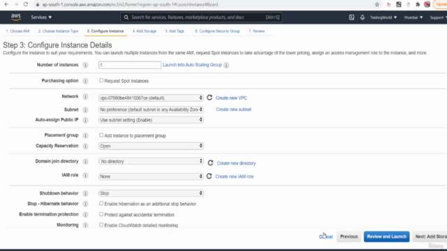Reload the page in browser
The width and height of the screenshot is (447, 251).
coord(26,4)
